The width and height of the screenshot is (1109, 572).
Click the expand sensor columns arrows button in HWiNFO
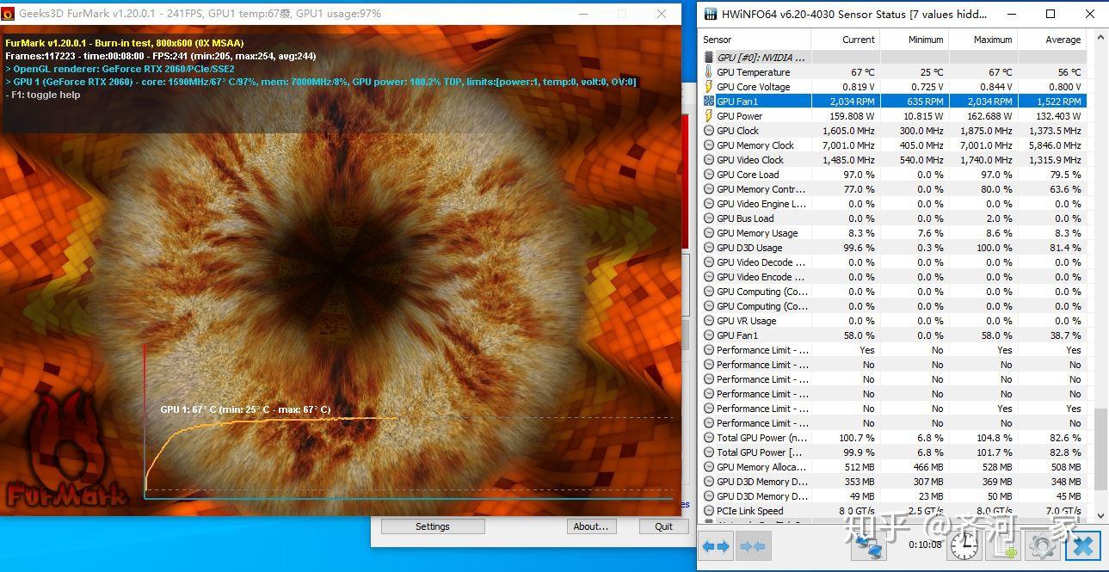(716, 546)
